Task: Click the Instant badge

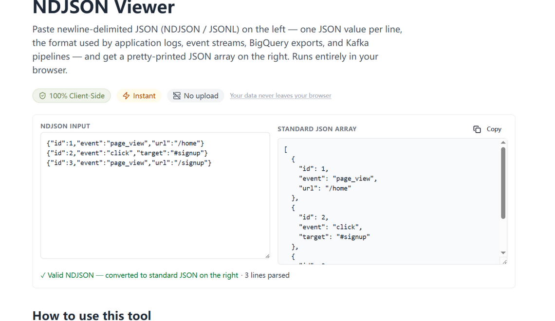Action: [139, 96]
